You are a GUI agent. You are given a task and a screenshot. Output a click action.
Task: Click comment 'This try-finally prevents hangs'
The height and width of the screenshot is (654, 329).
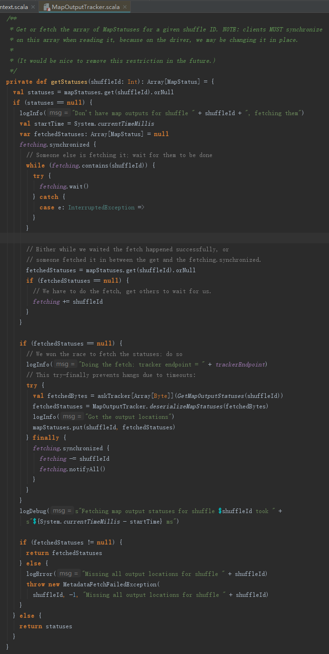[111, 375]
